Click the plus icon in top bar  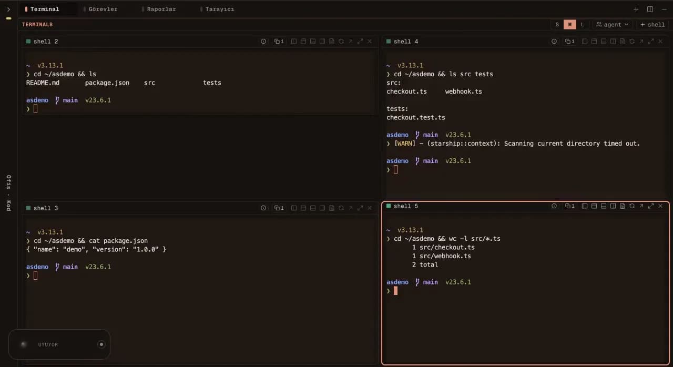point(636,9)
